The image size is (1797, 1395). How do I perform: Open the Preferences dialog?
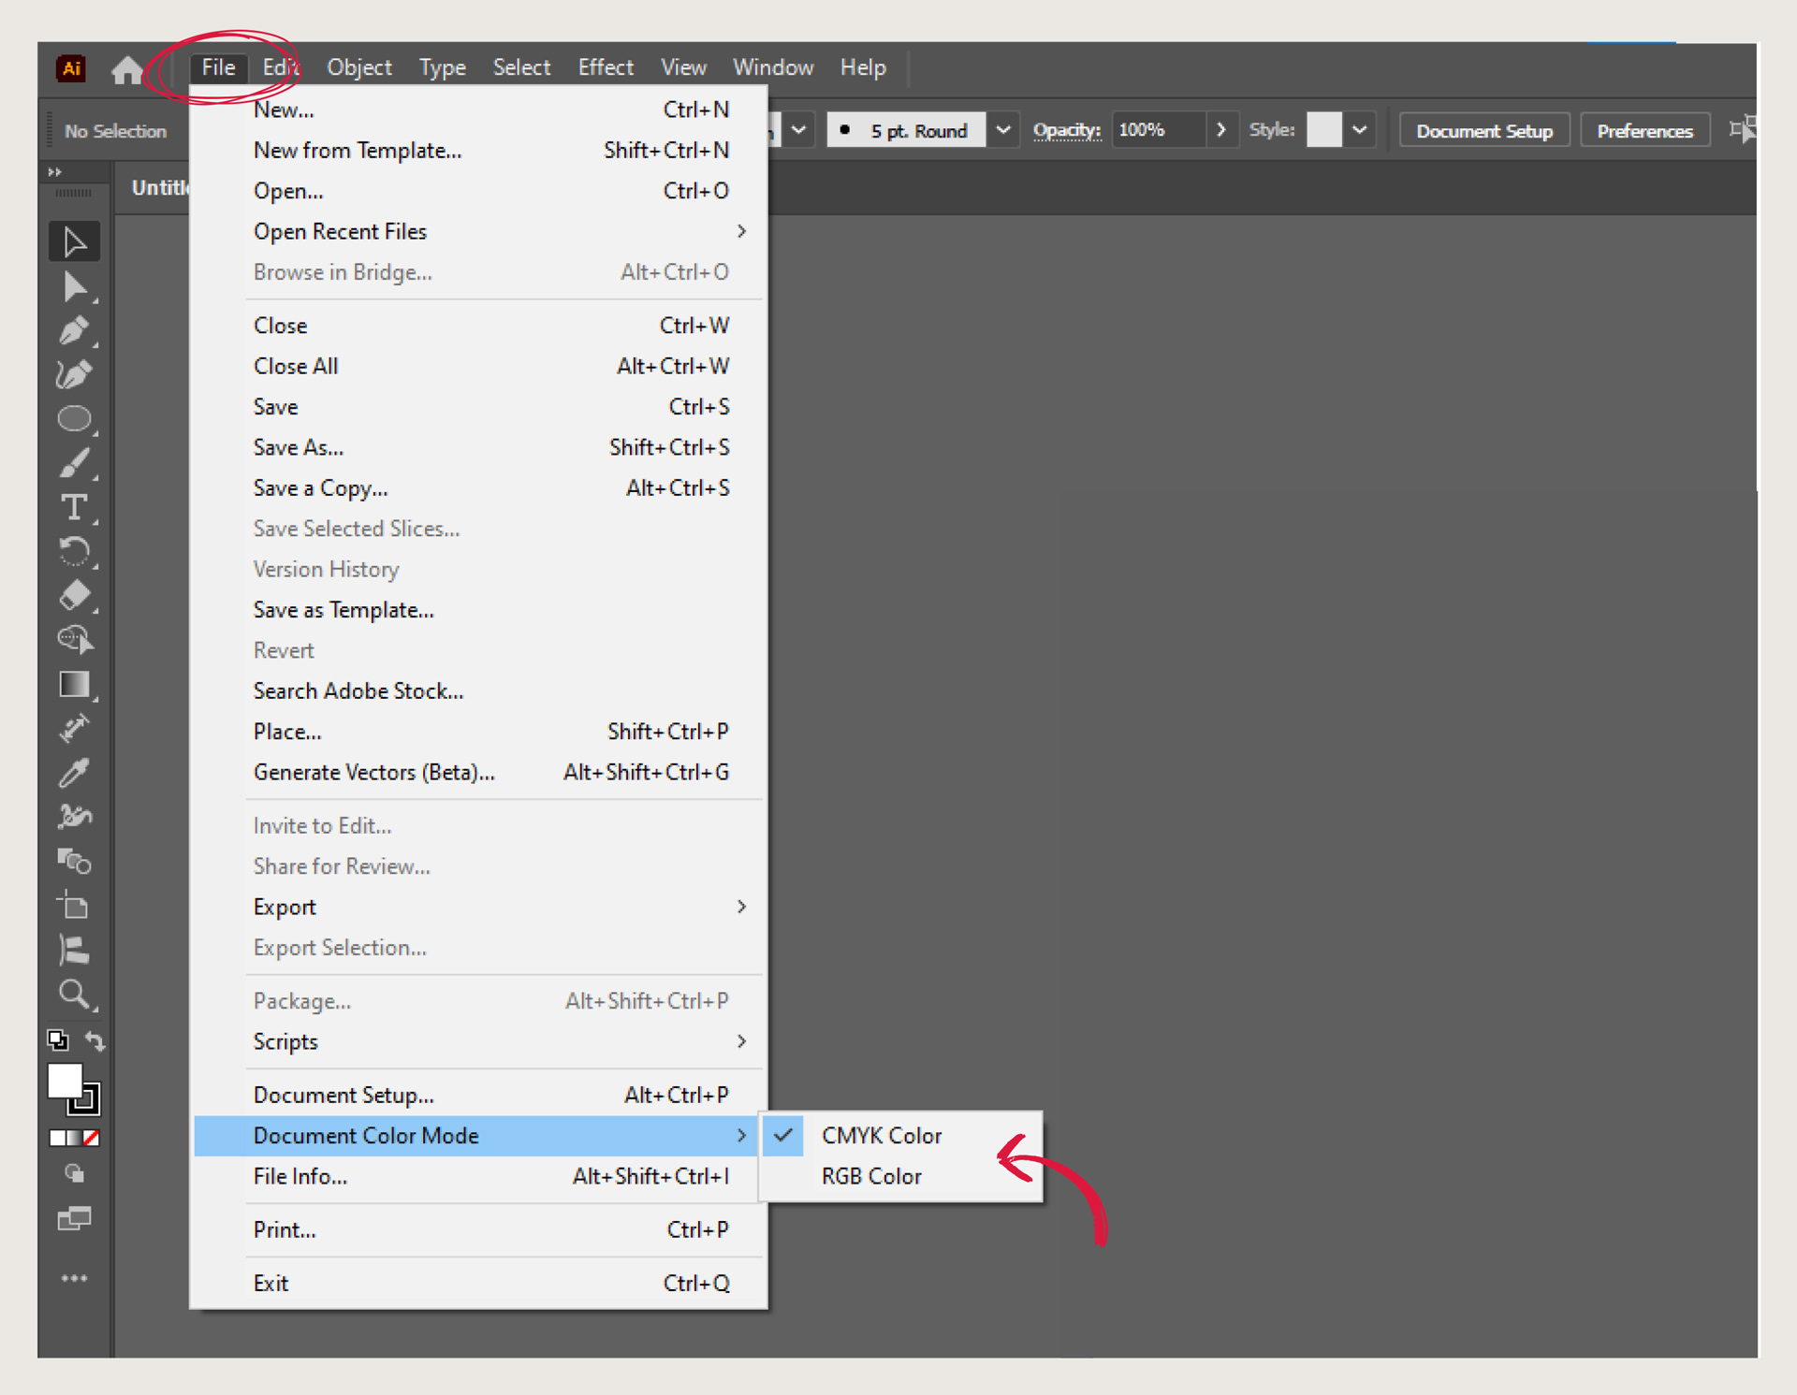[x=1644, y=130]
